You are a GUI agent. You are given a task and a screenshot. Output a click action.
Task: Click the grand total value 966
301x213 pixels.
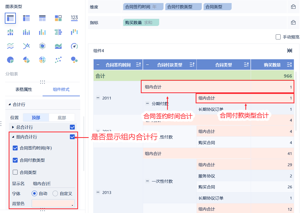288,76
